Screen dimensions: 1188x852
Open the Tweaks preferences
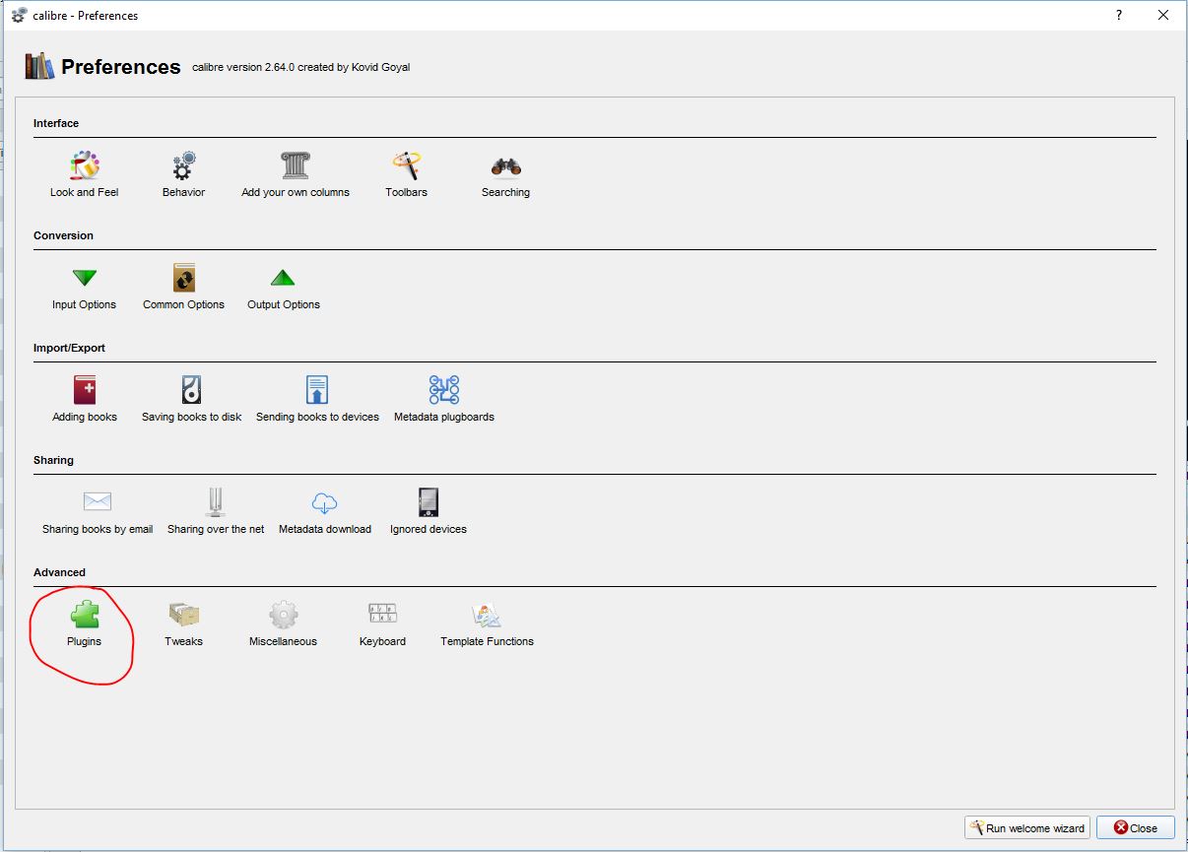tap(184, 624)
